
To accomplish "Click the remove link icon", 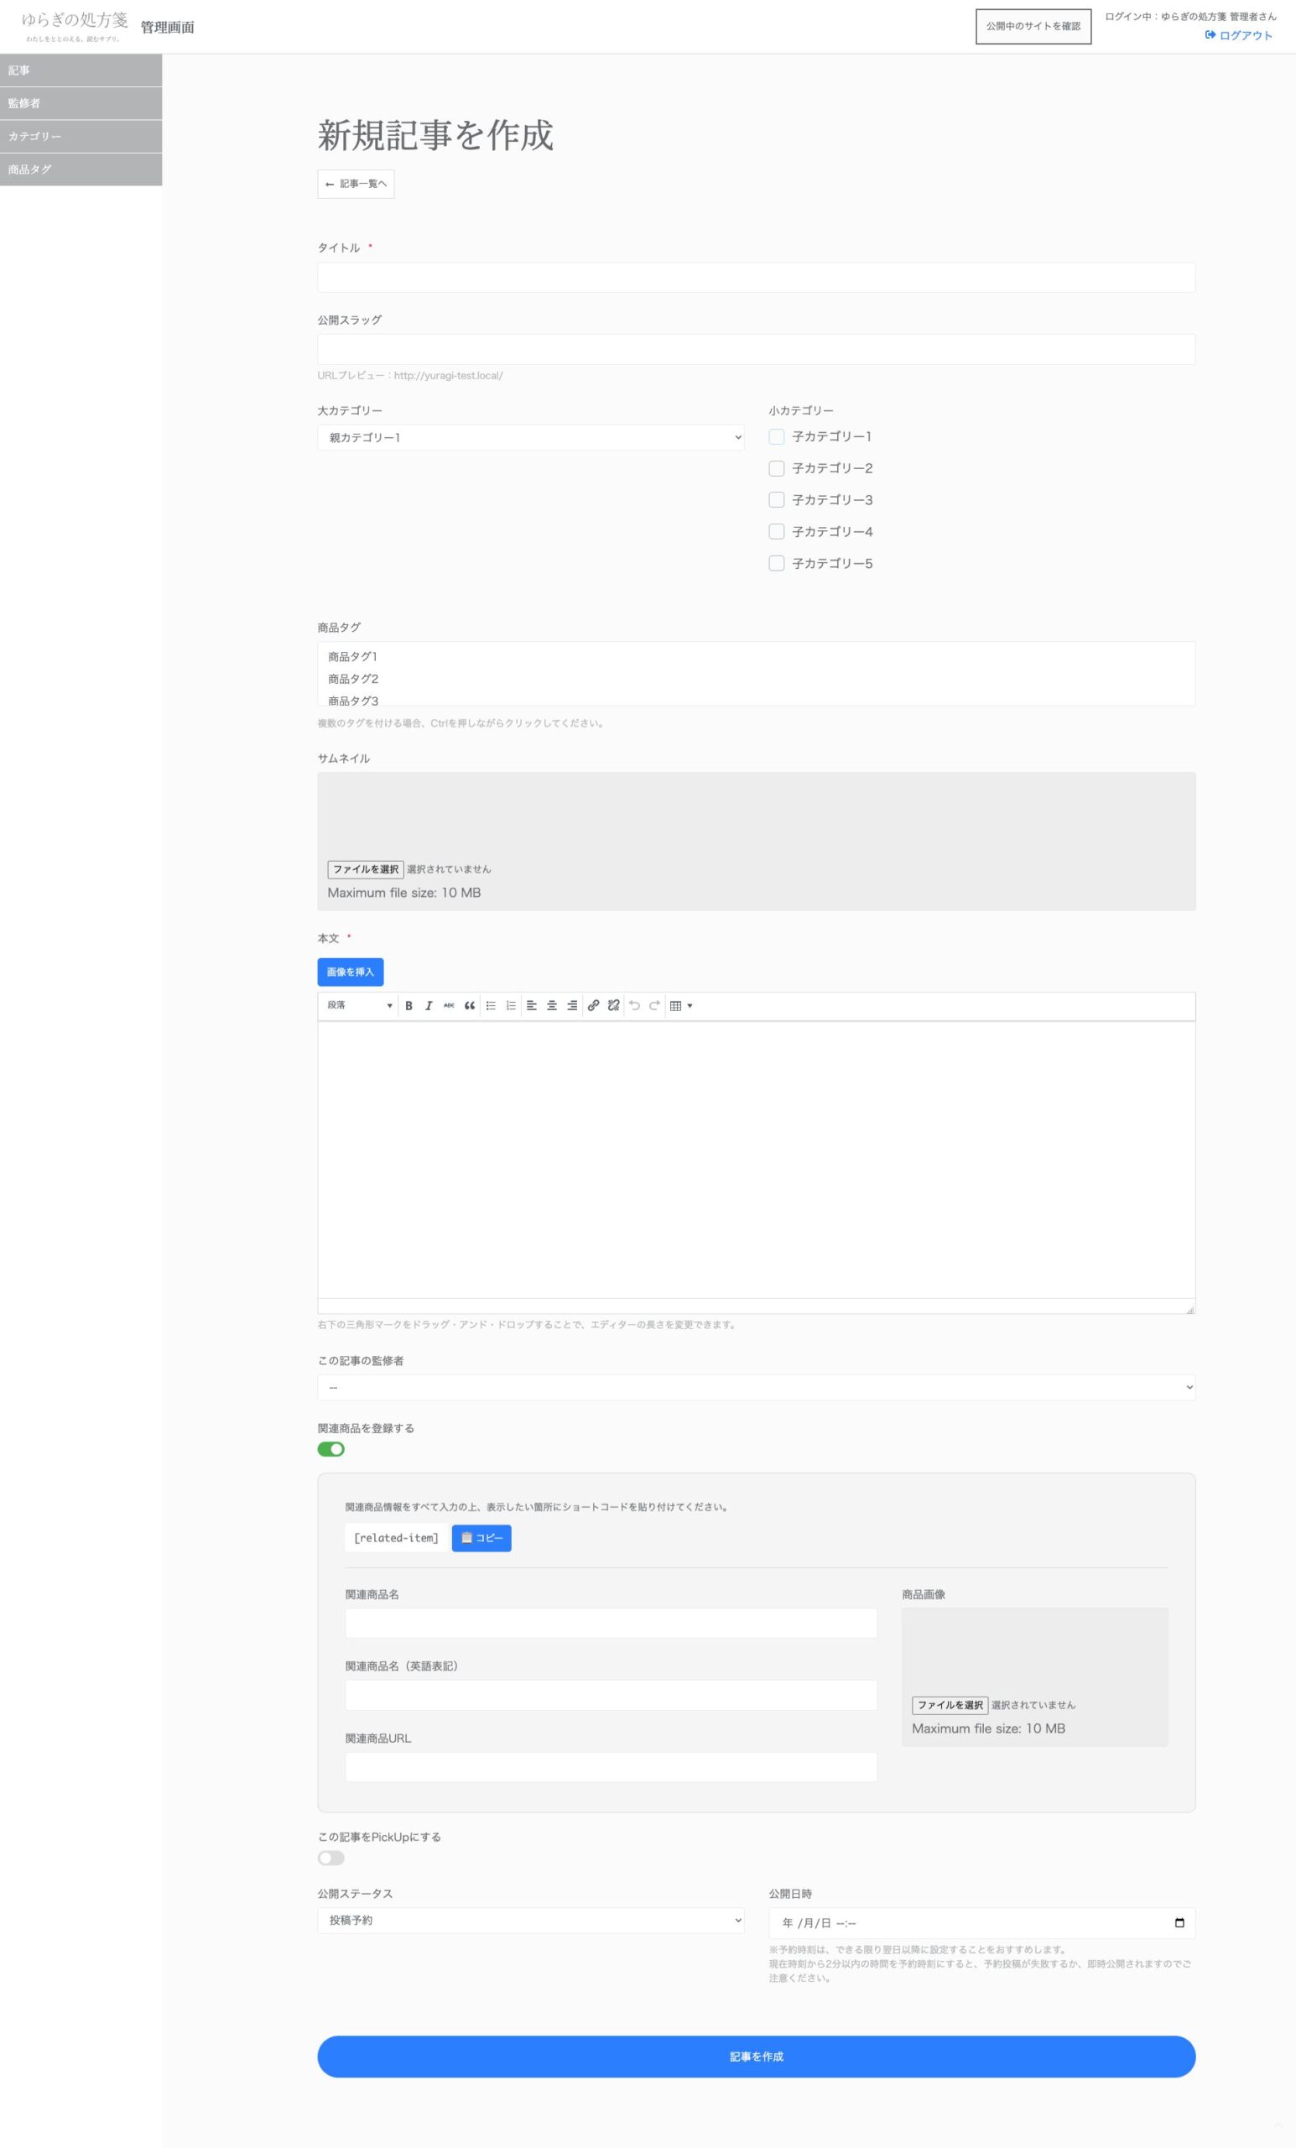I will click(613, 1005).
